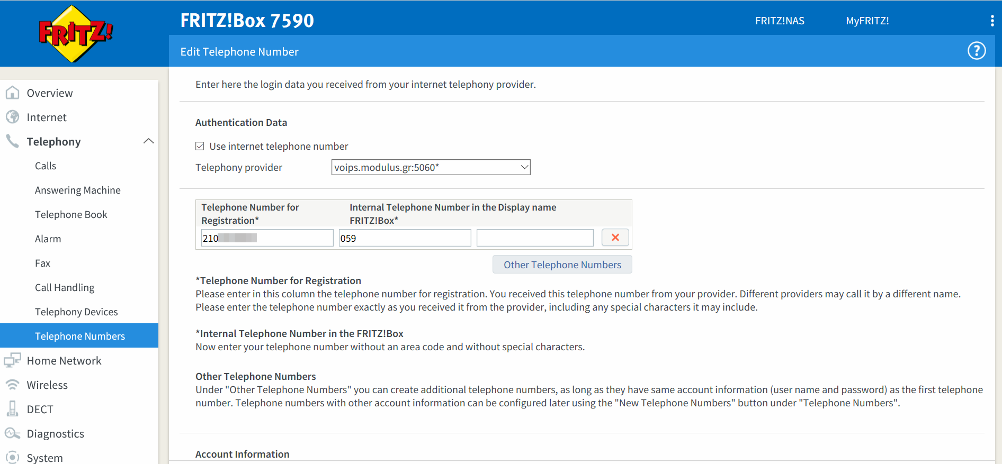Open Call Handling settings
This screenshot has width=1002, height=464.
pos(65,288)
